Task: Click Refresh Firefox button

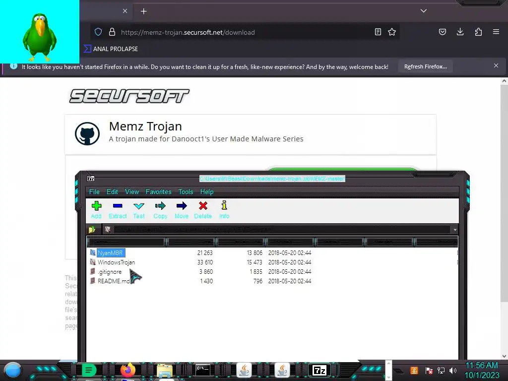Action: [x=425, y=66]
